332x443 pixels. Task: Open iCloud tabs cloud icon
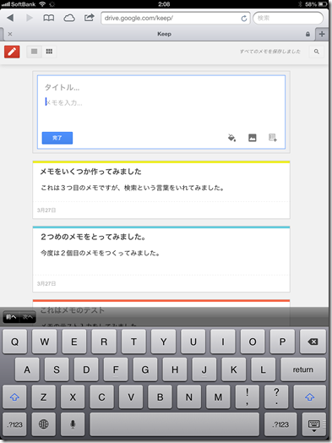tap(69, 18)
